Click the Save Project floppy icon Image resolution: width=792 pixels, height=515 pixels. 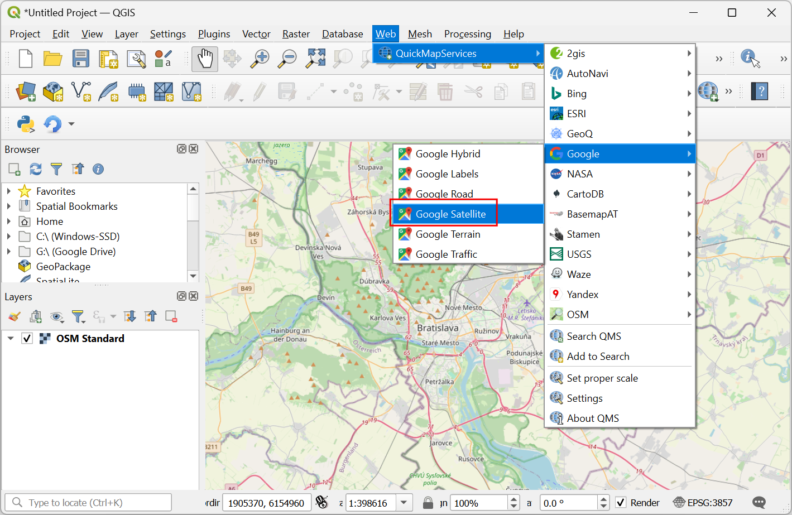tap(81, 59)
